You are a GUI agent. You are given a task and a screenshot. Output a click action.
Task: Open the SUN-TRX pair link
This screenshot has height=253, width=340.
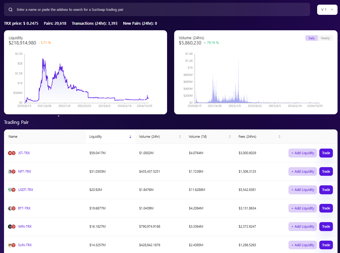[25, 245]
